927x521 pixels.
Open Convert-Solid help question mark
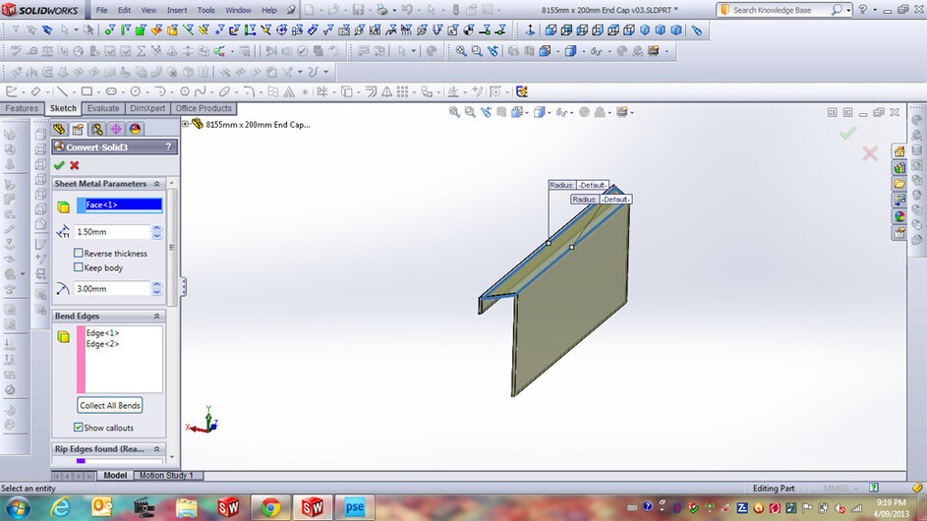(168, 146)
